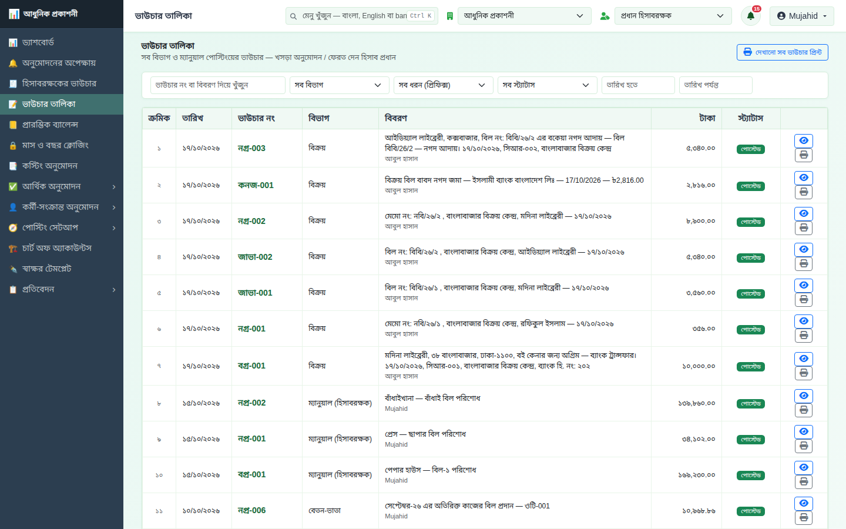Open the আধুনিক প্রকাশনী company selector dropdown
The height and width of the screenshot is (529, 846).
pos(525,16)
